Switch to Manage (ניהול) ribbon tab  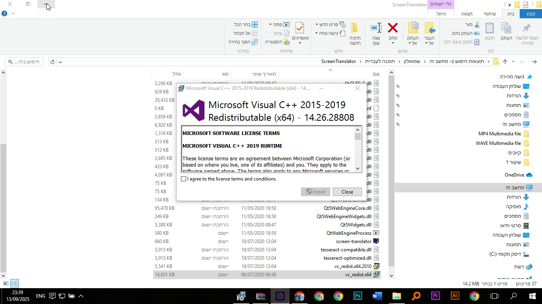click(441, 14)
